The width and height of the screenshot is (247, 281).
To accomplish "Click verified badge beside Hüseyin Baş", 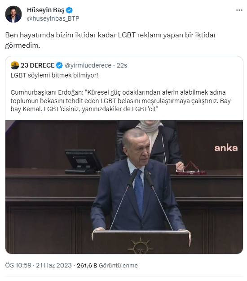I will [69, 10].
